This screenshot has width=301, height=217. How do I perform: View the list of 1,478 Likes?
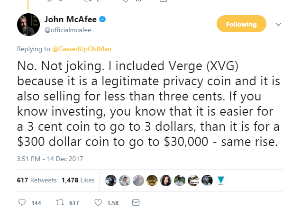[78, 181]
